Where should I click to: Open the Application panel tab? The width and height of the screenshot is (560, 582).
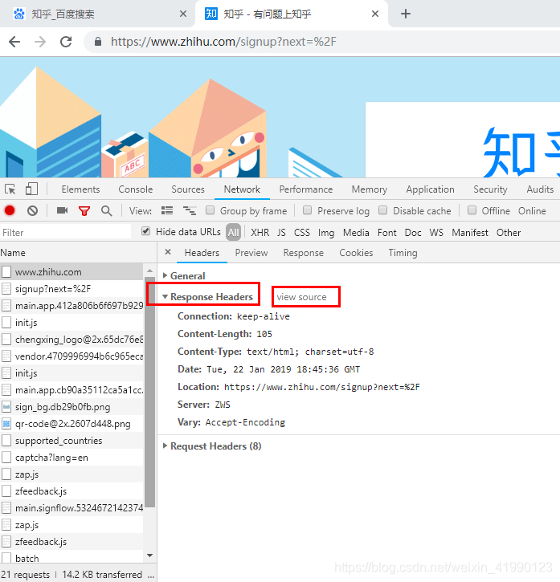click(x=430, y=189)
